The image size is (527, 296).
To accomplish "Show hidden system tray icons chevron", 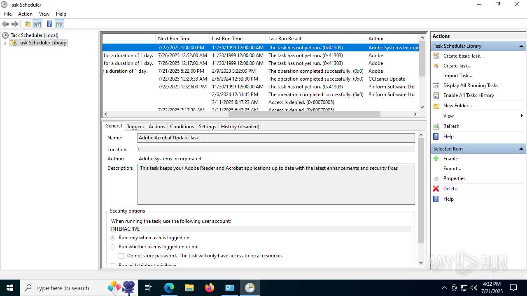I will pyautogui.click(x=444, y=288).
